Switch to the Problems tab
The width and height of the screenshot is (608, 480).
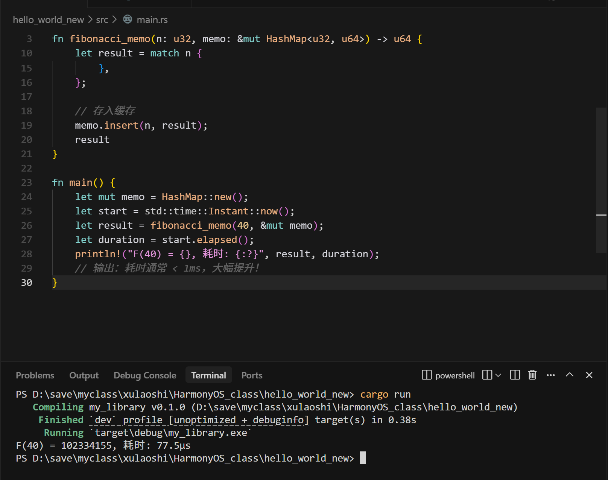pos(35,375)
